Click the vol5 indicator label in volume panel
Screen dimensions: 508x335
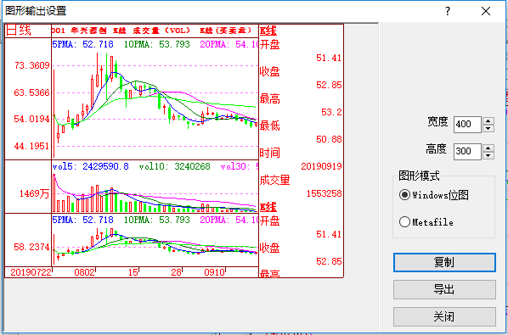pos(90,166)
